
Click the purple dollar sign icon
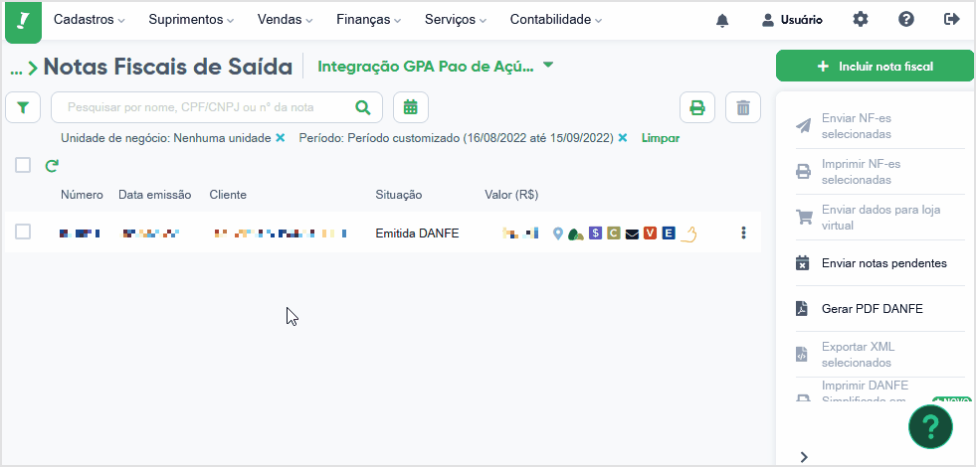click(595, 233)
